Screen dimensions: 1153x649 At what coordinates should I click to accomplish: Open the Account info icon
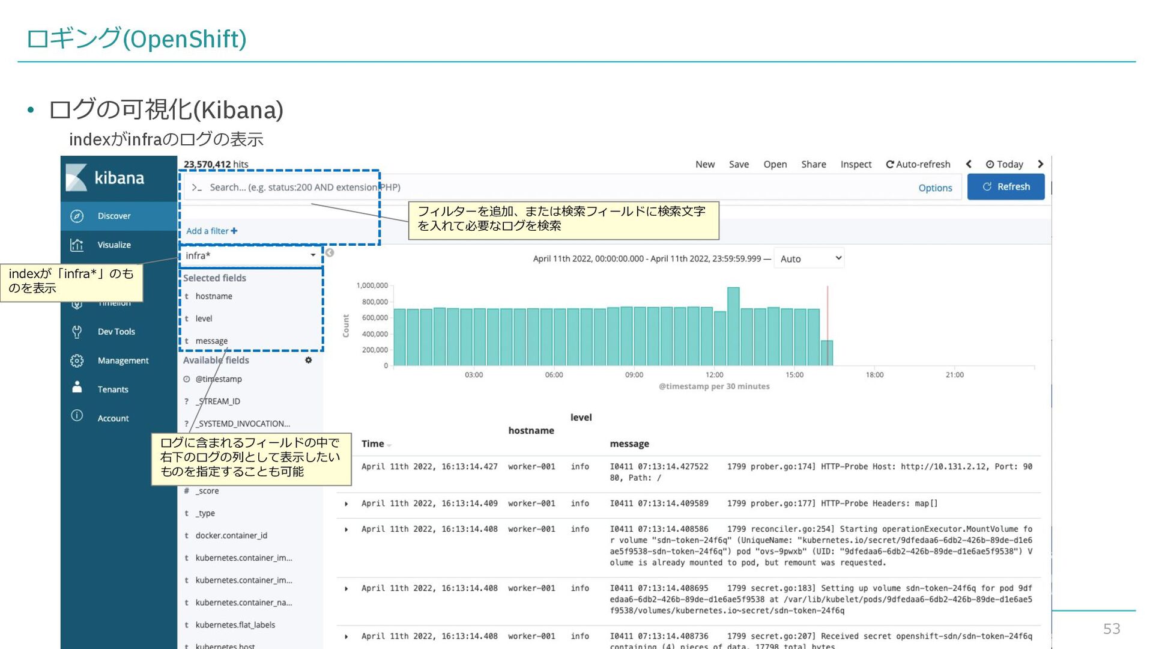[x=77, y=416]
